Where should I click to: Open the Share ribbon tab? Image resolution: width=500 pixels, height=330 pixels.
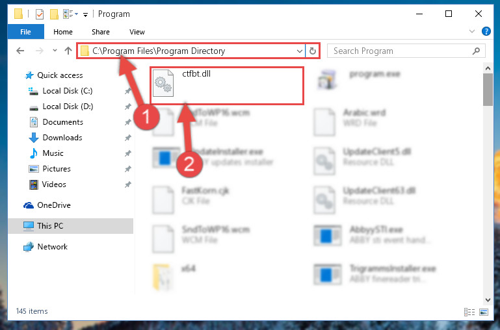pos(100,32)
